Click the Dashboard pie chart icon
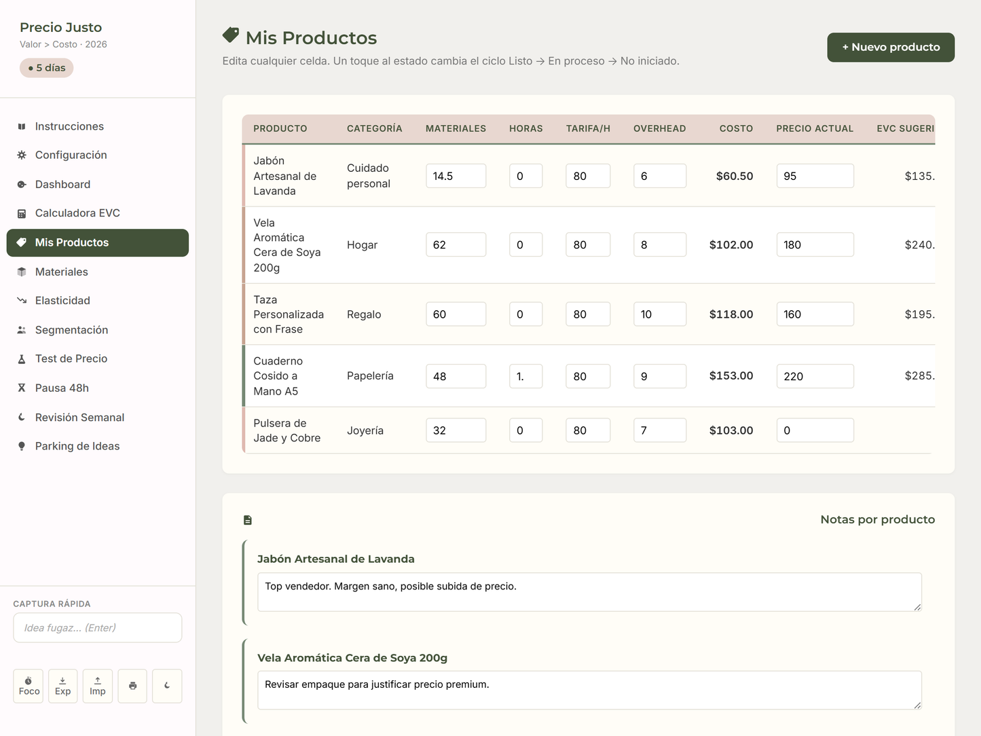The height and width of the screenshot is (736, 981). coord(22,184)
